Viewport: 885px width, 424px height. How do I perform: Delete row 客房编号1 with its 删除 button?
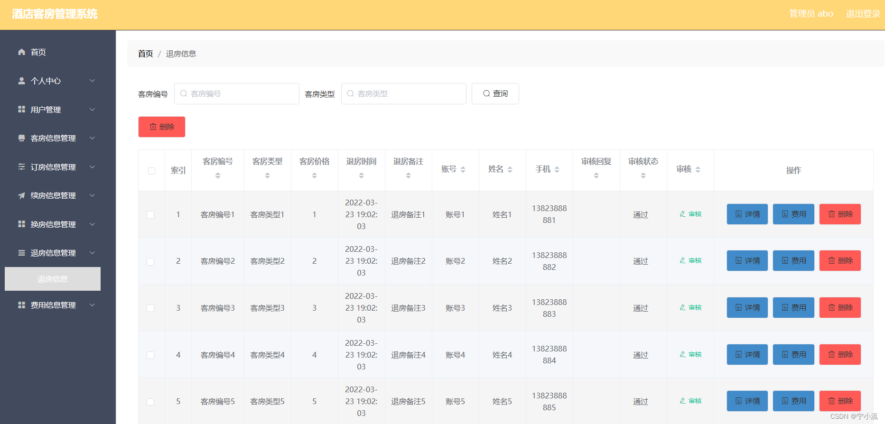tap(840, 214)
